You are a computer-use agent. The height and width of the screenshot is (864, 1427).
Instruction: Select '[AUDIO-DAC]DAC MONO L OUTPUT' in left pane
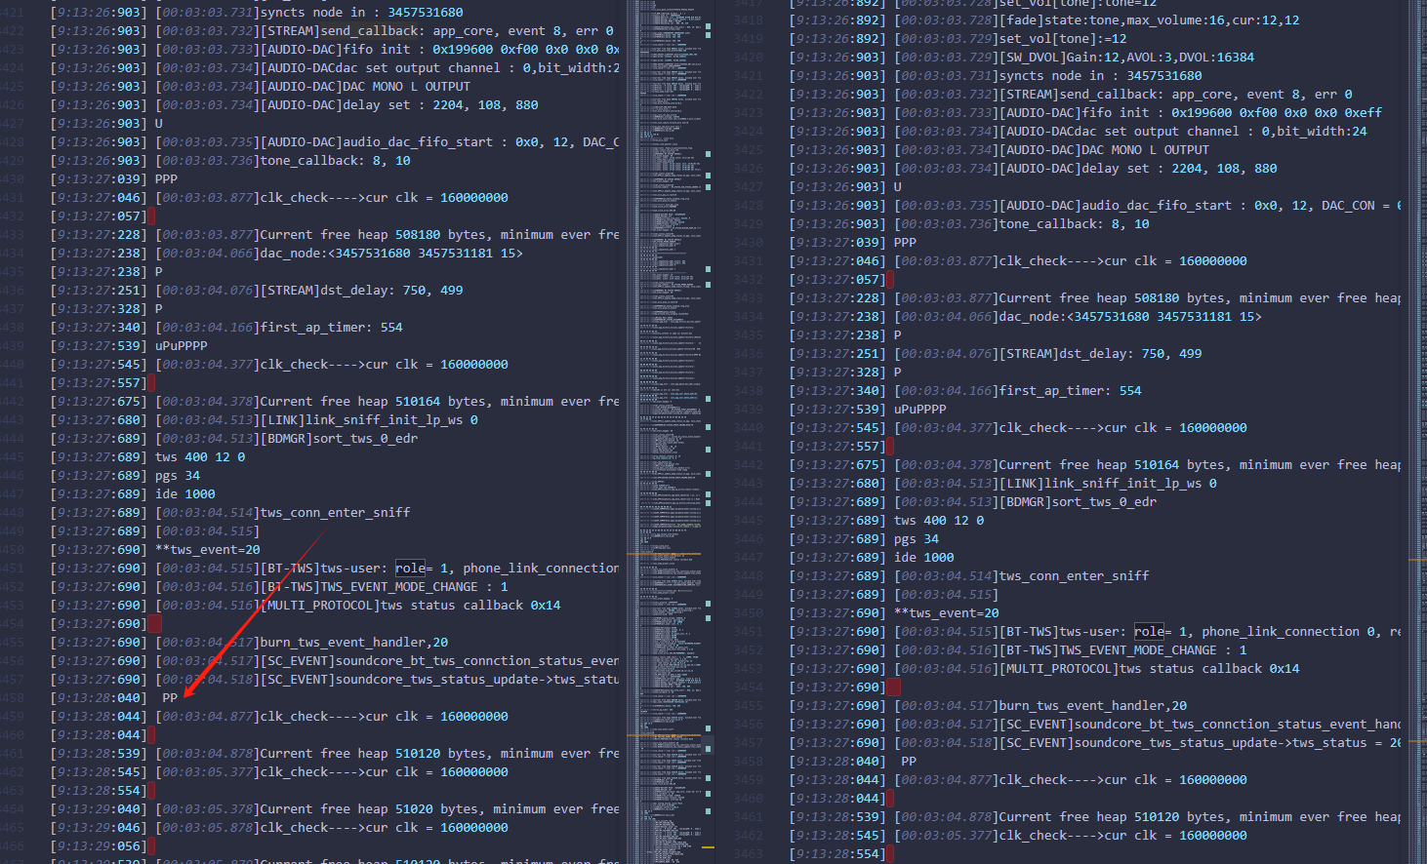click(x=365, y=86)
